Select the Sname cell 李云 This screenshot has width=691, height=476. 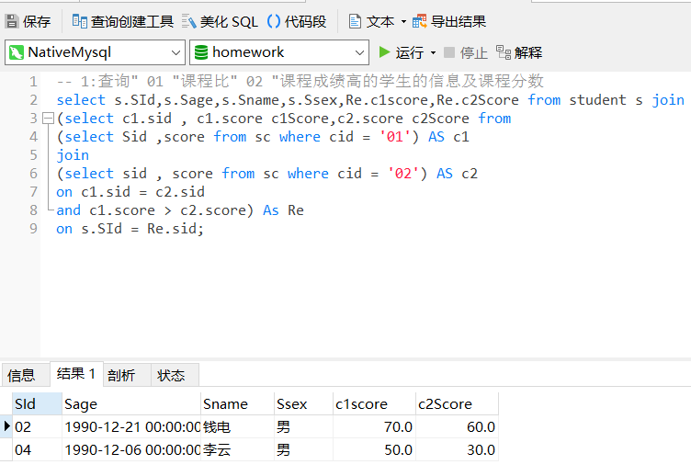(x=237, y=449)
